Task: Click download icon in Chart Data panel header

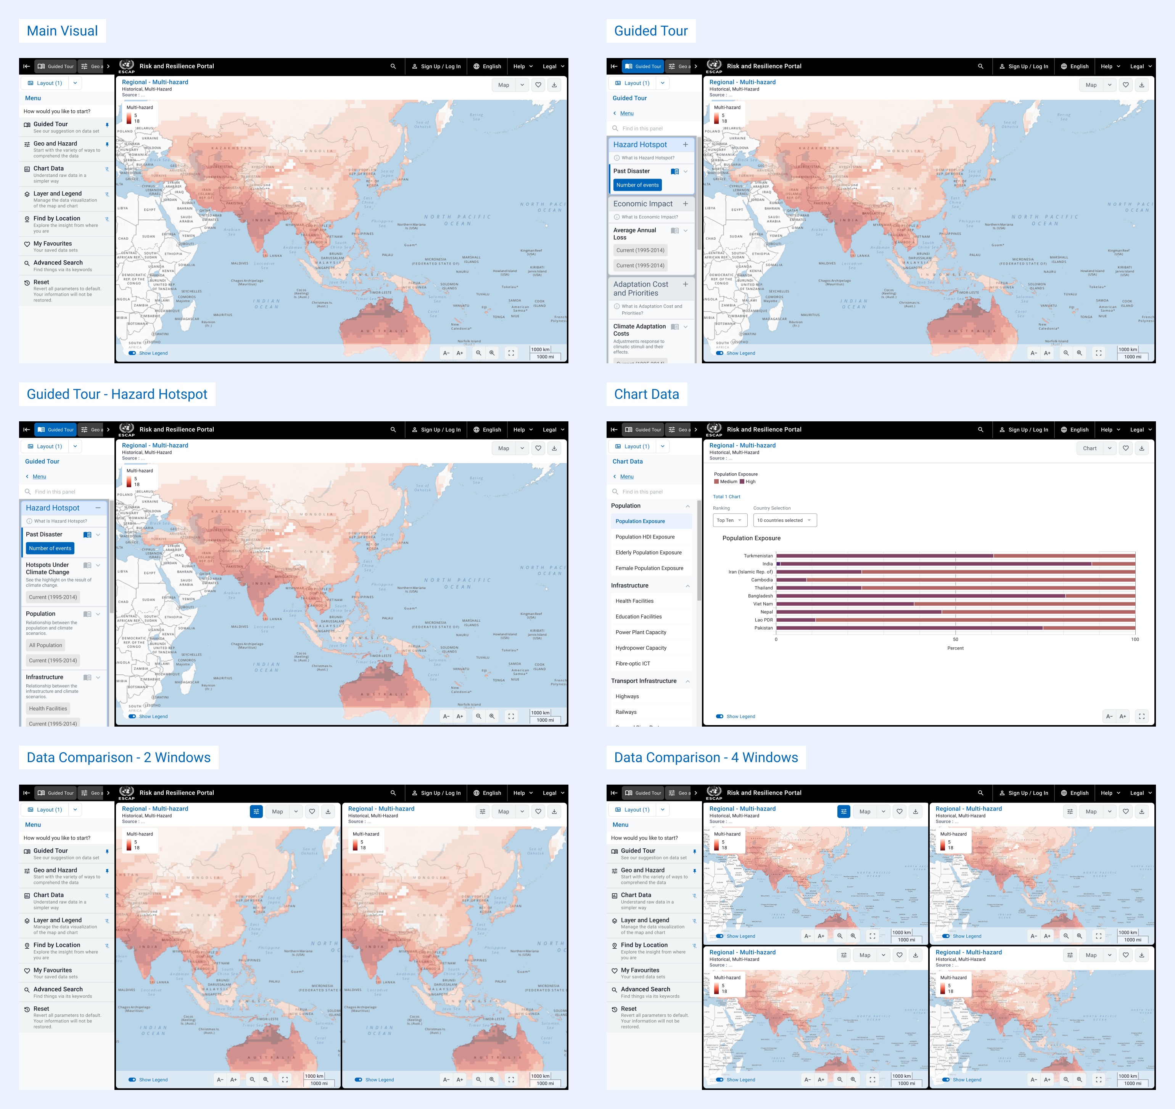Action: [1141, 448]
